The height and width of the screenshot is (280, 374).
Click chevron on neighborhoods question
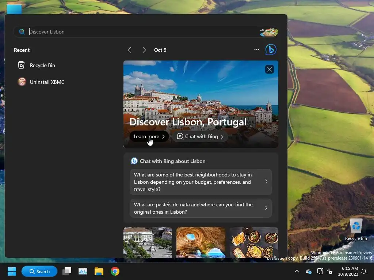click(266, 182)
